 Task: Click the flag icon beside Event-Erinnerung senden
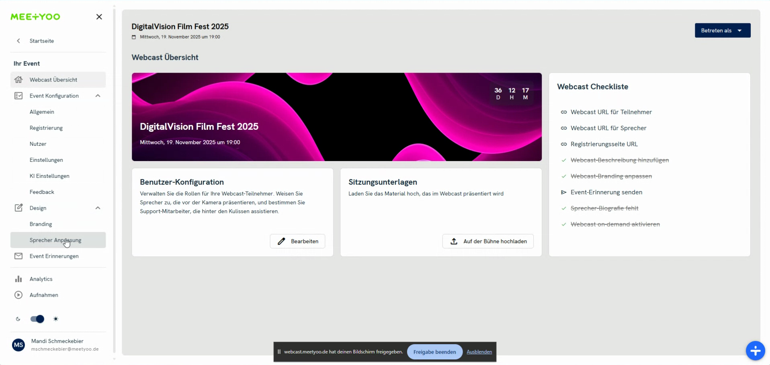[x=564, y=192]
